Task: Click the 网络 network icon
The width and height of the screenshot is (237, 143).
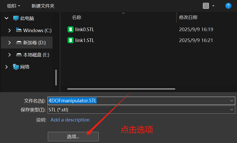Action: [16, 67]
